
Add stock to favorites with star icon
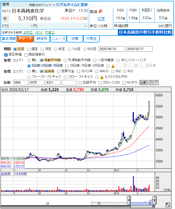(5, 18)
